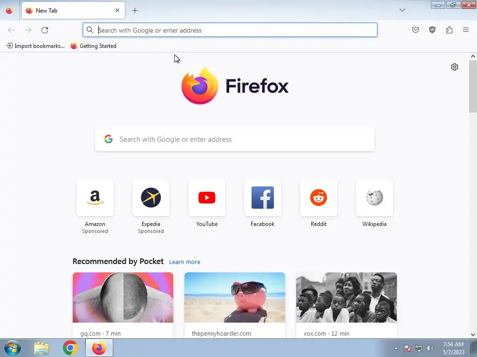Minimize the Firefox window
The width and height of the screenshot is (477, 357).
pyautogui.click(x=438, y=5)
